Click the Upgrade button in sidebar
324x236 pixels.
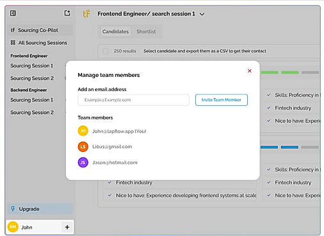point(40,209)
